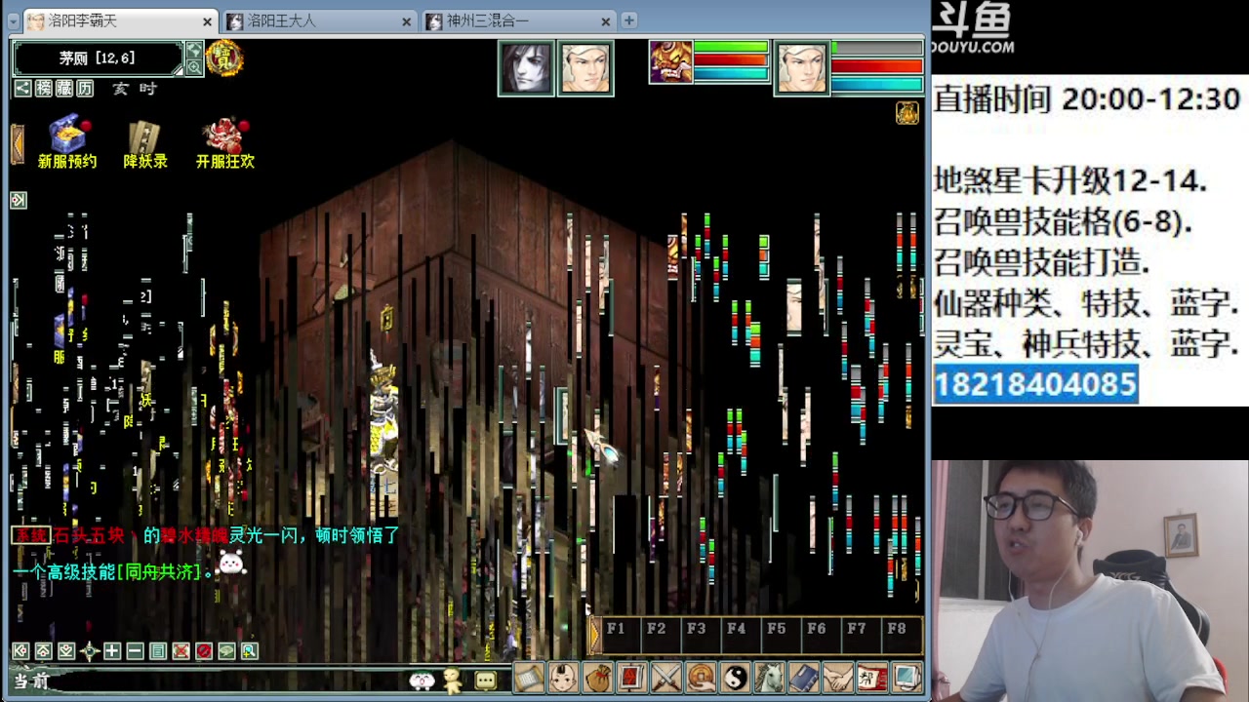Click the share icon under location box

coord(21,89)
